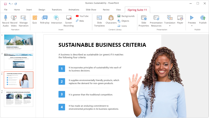Add an Interaction
Viewport: 209px width, 118px height.
click(x=56, y=20)
